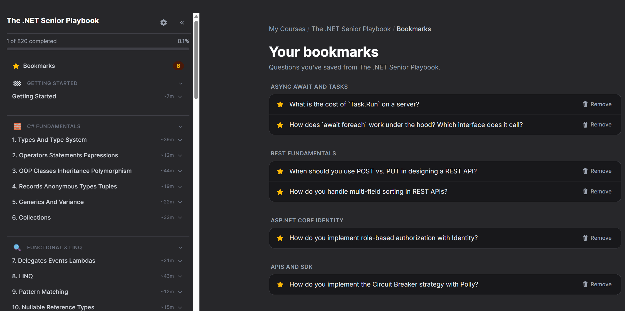Unstar the 'await foreach' bookmark star
The image size is (625, 311).
pyautogui.click(x=280, y=125)
